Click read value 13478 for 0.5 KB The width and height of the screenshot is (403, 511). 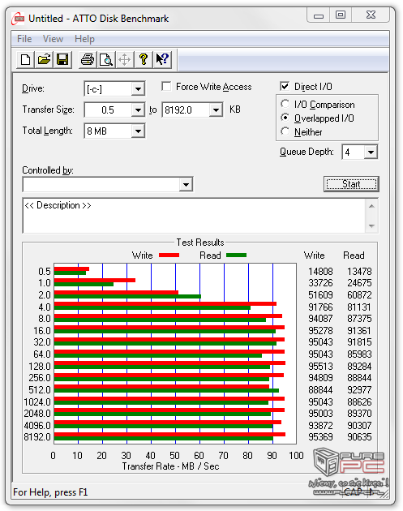(x=359, y=272)
